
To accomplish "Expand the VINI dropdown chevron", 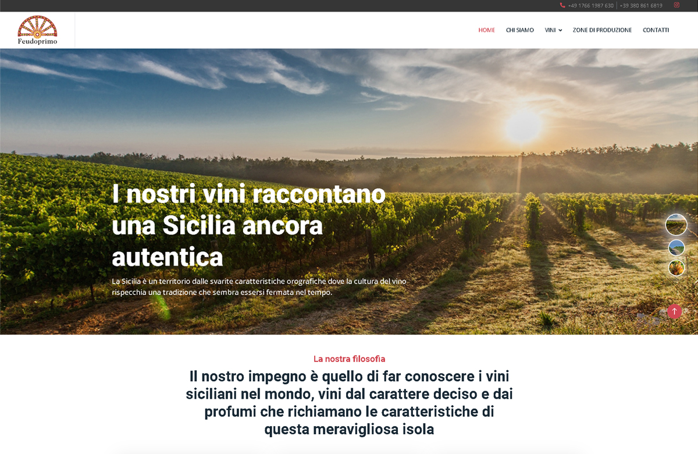I will tap(560, 30).
